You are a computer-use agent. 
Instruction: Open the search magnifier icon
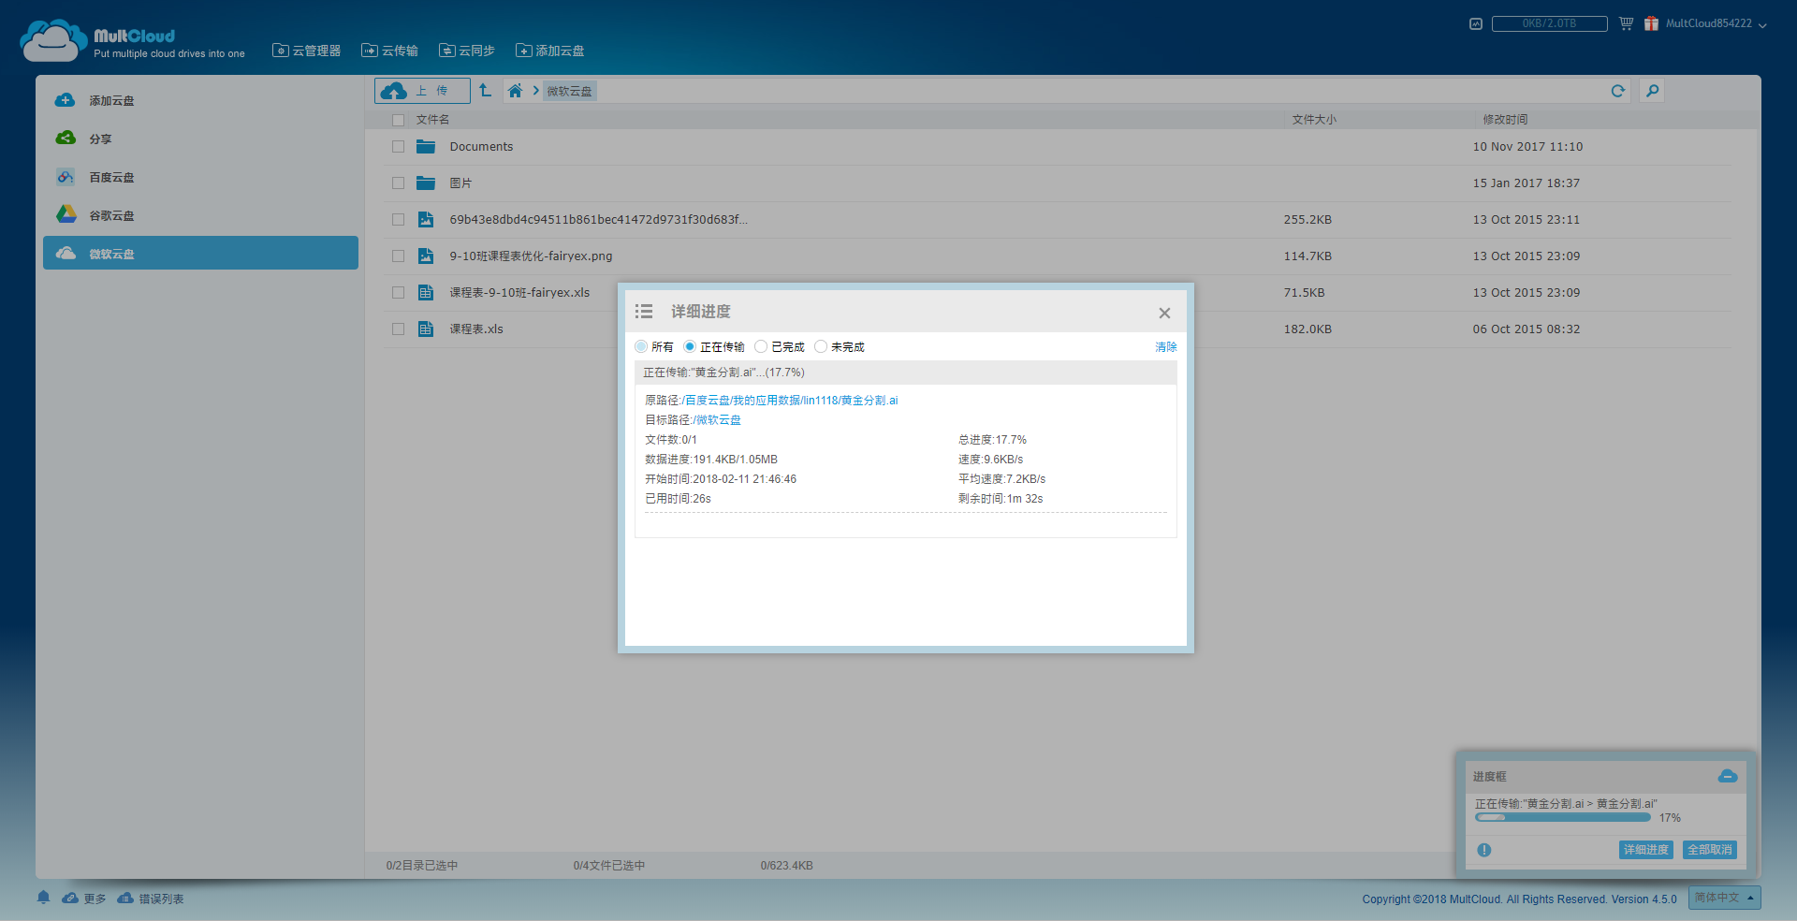click(x=1652, y=91)
